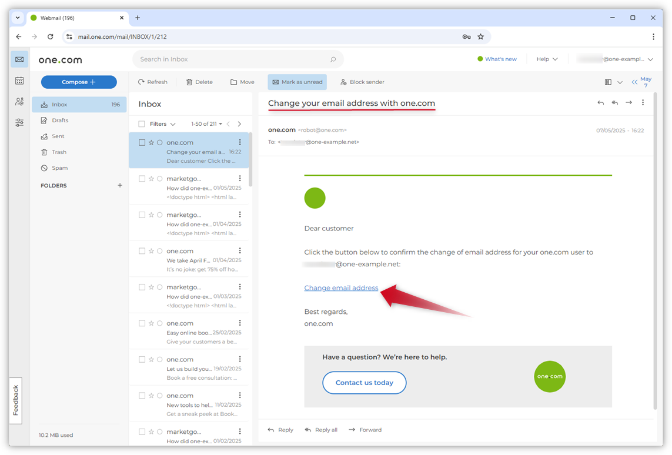Open the Calendar icon in left rail
672x455 pixels.
(19, 81)
